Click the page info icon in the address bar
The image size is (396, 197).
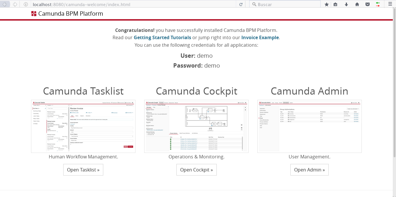(x=26, y=4)
